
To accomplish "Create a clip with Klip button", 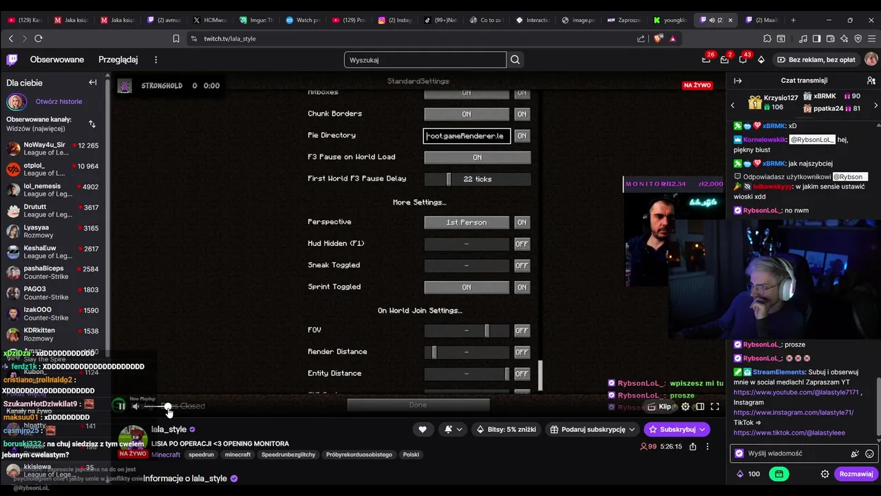I will point(660,406).
